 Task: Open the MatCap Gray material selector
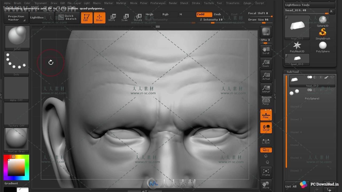coord(16,140)
